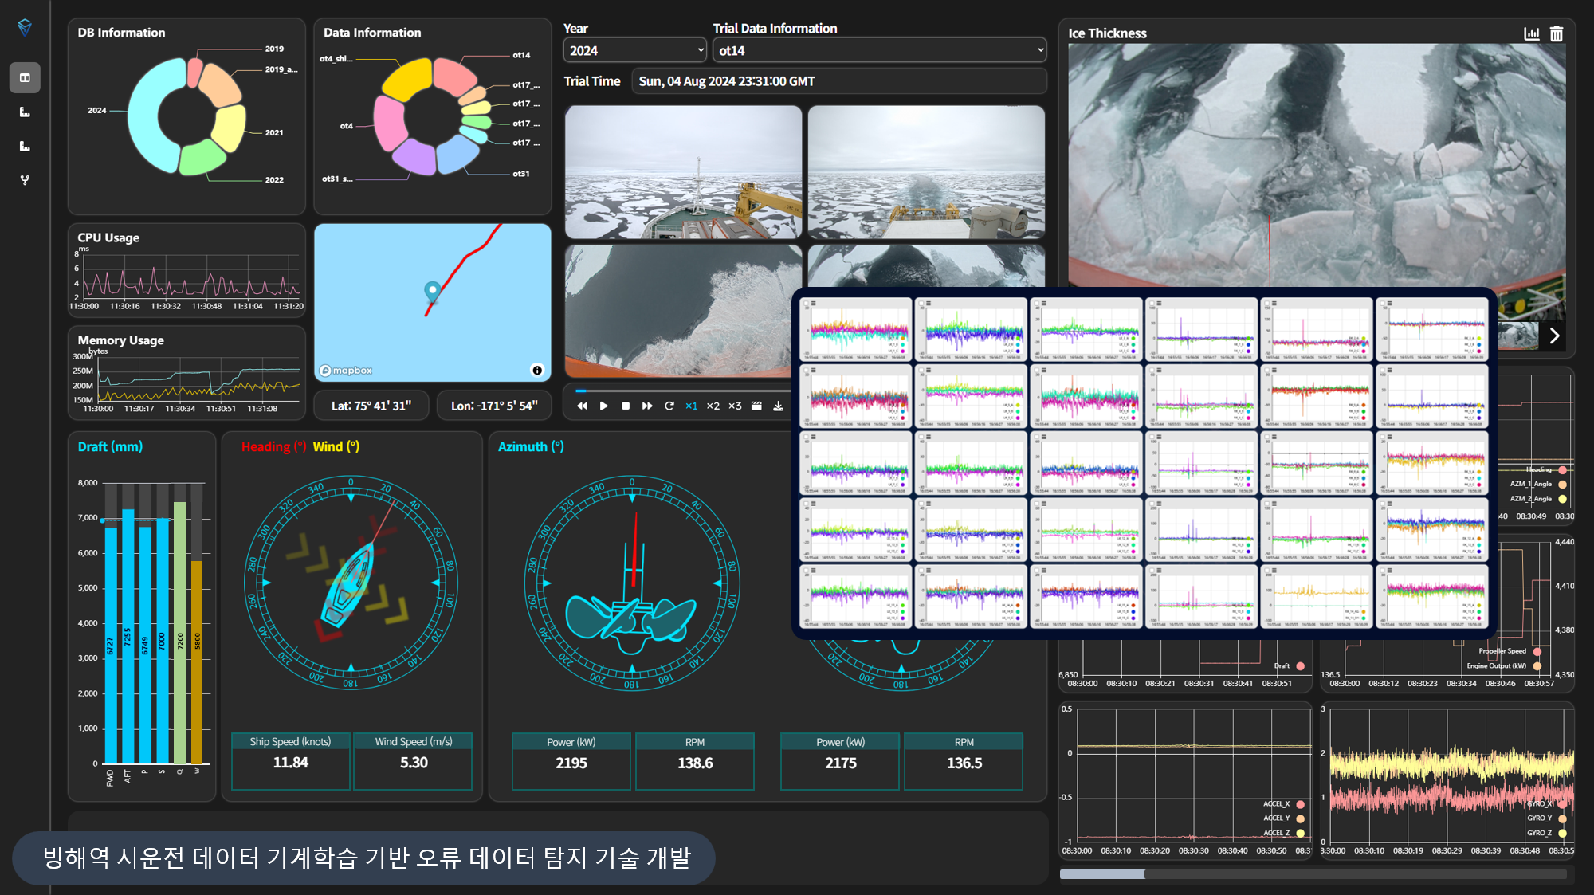
Task: Click the clapperboard icon in playback bar
Action: (x=756, y=406)
